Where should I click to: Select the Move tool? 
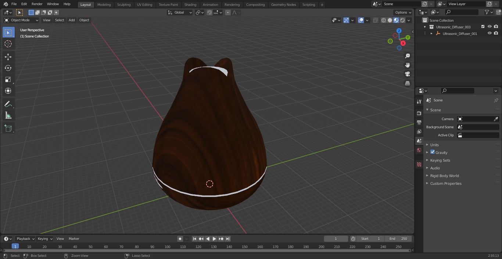(8, 57)
